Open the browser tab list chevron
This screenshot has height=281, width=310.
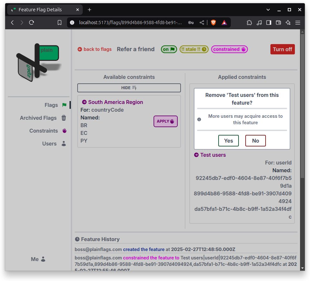(x=268, y=10)
